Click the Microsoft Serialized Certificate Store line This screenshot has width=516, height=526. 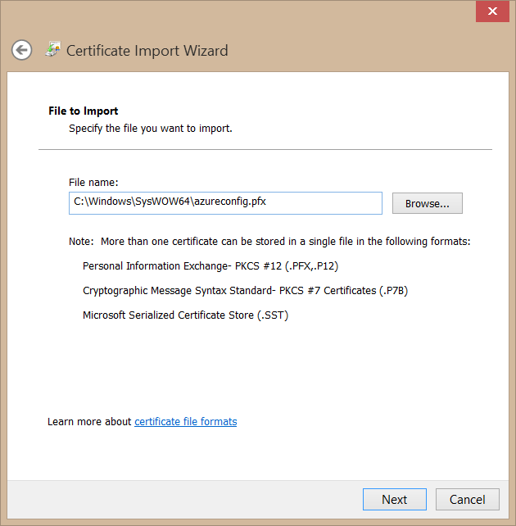coord(185,315)
